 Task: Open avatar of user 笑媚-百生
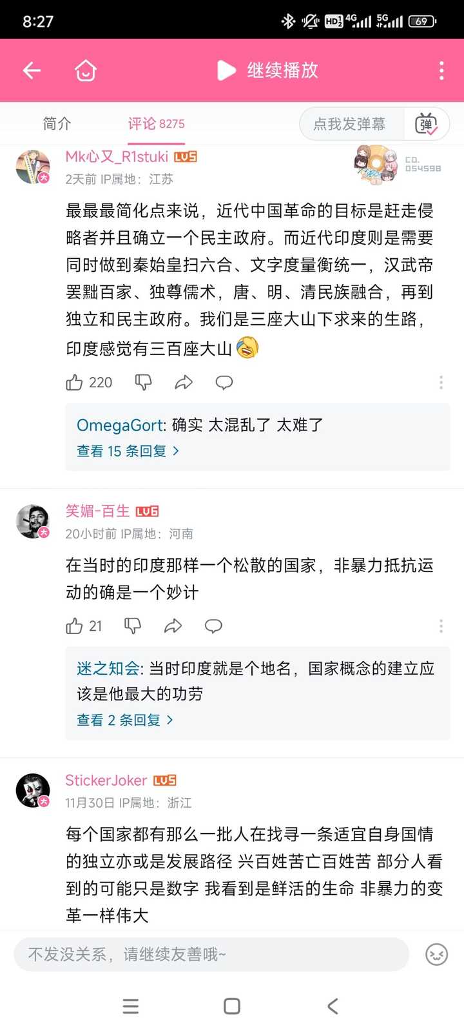[x=33, y=522]
